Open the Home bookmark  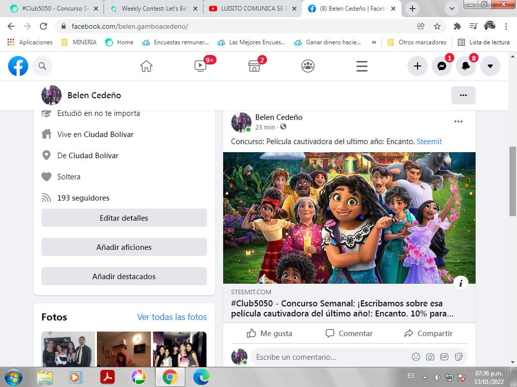119,42
